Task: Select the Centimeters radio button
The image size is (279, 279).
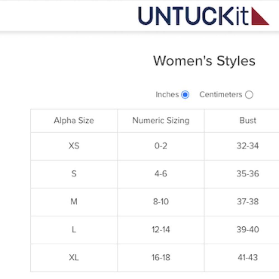Action: click(249, 95)
